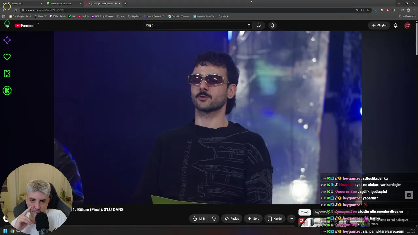Clear the 'big 5' search text
This screenshot has height=235, width=418.
click(249, 25)
